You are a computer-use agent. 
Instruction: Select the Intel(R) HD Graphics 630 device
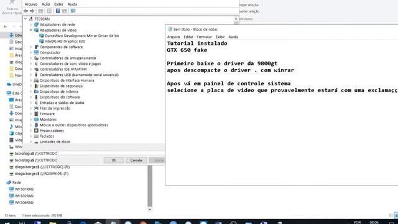point(65,42)
